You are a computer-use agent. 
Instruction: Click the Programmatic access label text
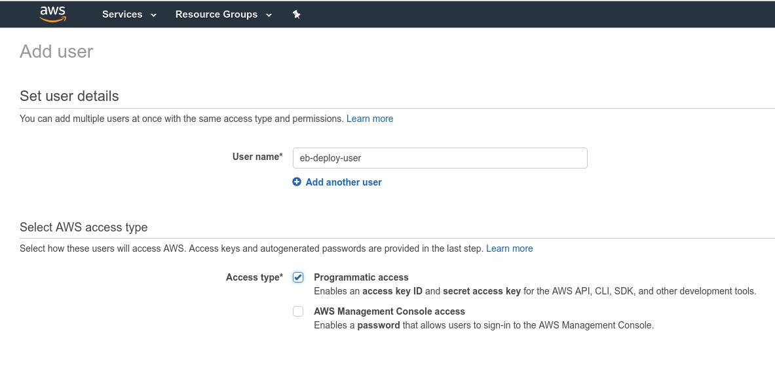[361, 277]
